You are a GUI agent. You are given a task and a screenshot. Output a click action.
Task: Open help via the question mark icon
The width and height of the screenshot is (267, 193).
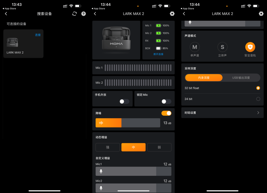tap(83, 14)
